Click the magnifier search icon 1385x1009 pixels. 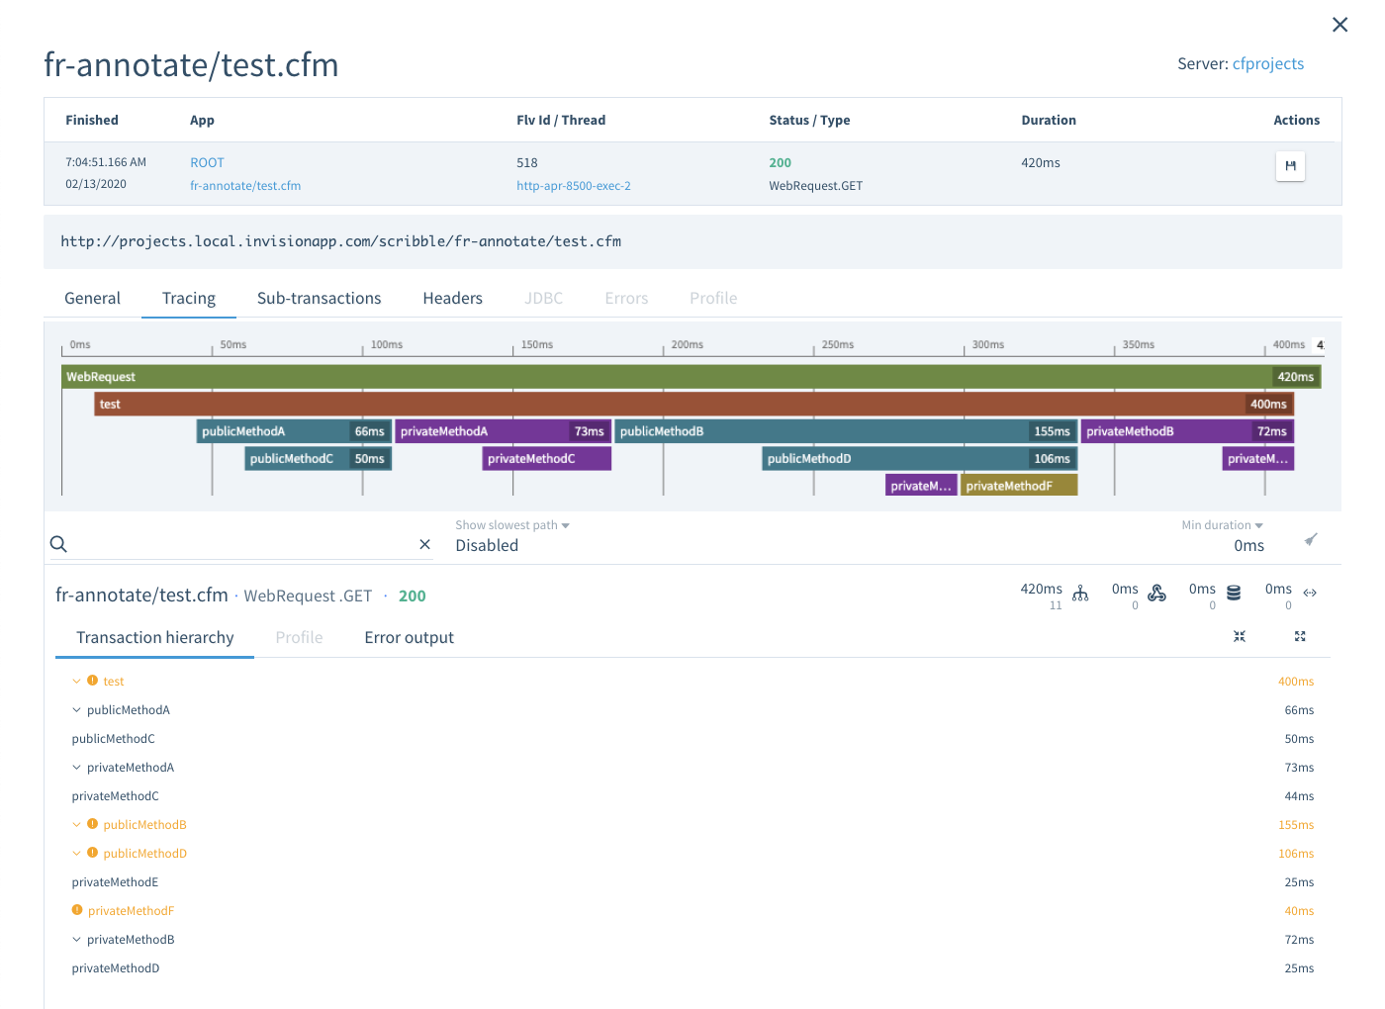58,544
